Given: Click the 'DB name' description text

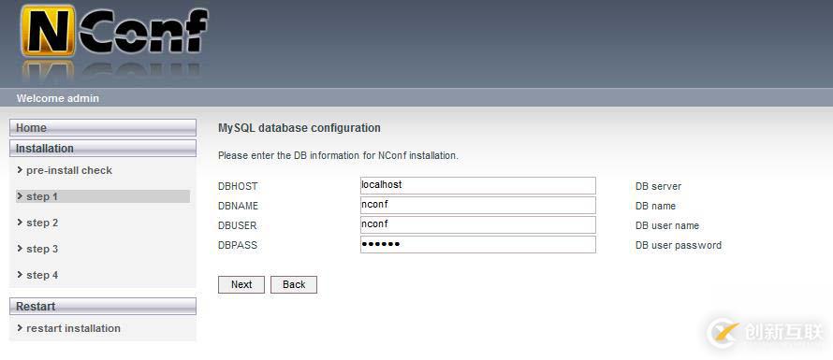Looking at the screenshot, I should point(655,206).
